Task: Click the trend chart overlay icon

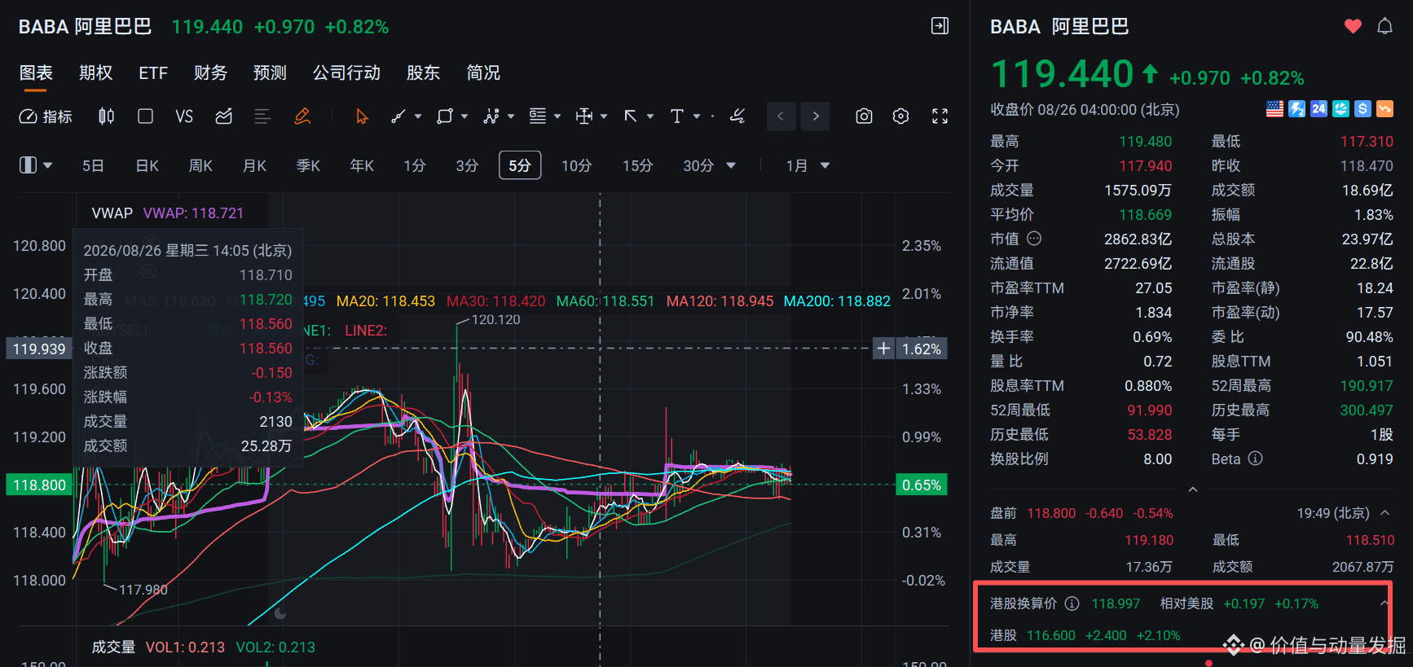Action: 223,116
